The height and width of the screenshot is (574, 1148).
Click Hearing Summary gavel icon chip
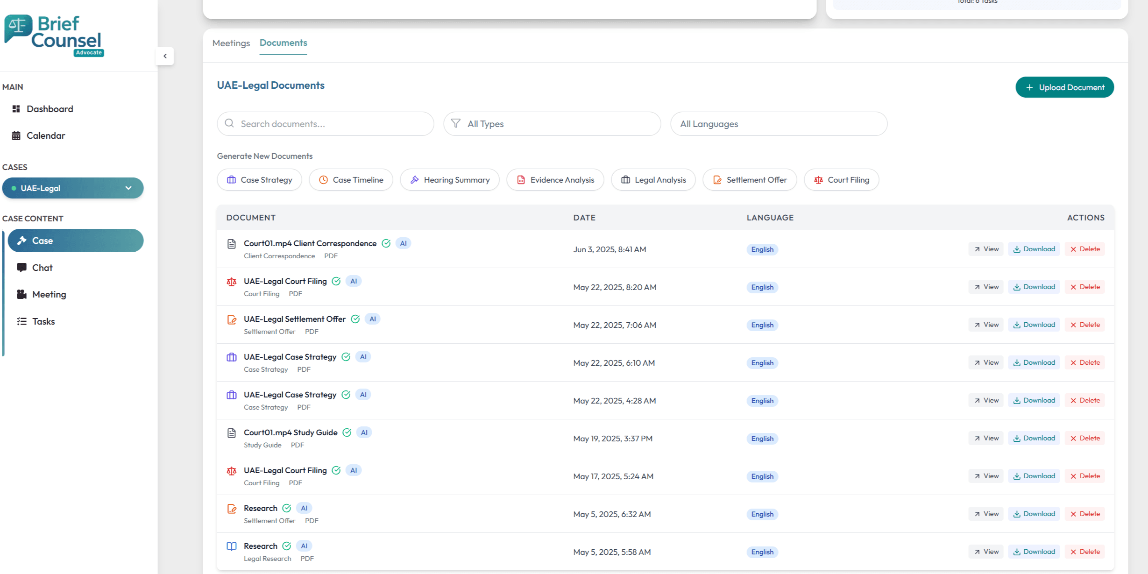(x=414, y=180)
